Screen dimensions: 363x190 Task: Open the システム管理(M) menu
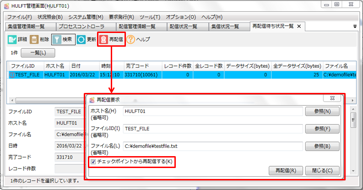(86, 17)
